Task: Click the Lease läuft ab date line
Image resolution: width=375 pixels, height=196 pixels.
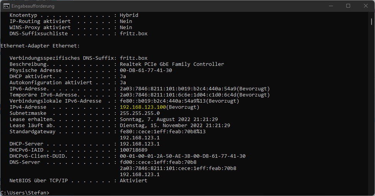Action: pos(120,126)
